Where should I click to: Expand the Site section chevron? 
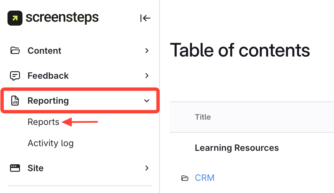click(x=147, y=168)
